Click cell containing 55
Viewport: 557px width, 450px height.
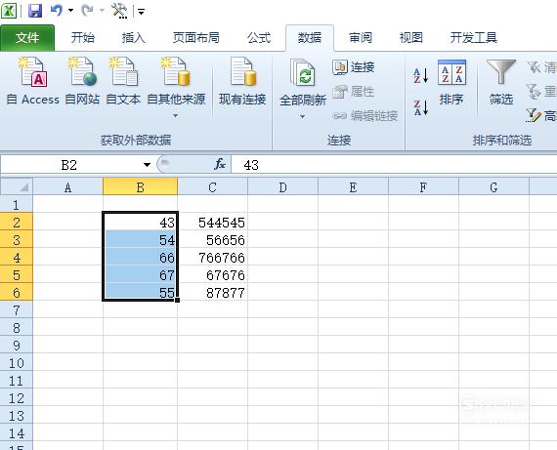pos(141,292)
